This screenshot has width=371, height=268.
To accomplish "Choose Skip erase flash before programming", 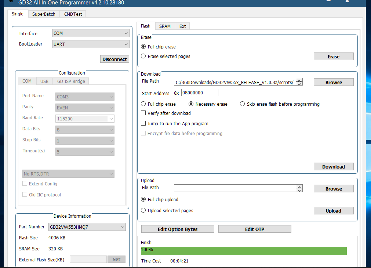I will coord(243,104).
